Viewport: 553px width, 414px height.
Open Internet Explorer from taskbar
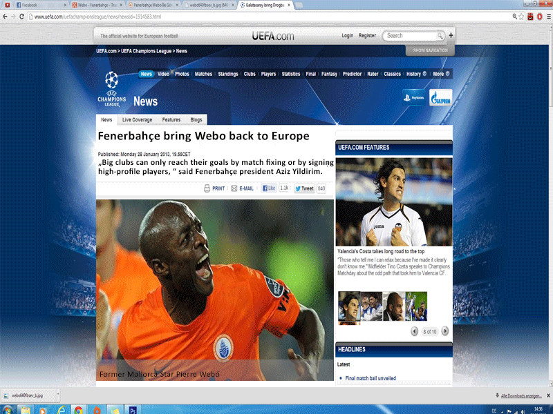(x=61, y=410)
